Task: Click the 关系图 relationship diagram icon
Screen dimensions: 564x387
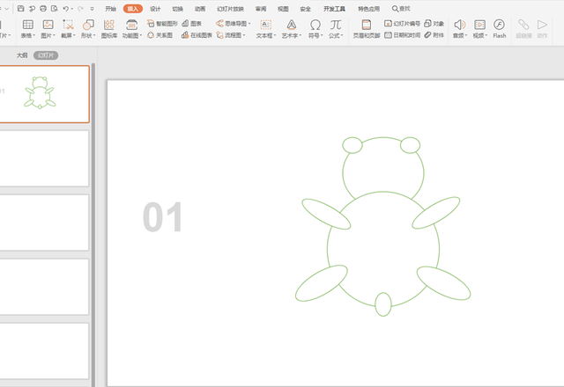Action: pos(162,35)
